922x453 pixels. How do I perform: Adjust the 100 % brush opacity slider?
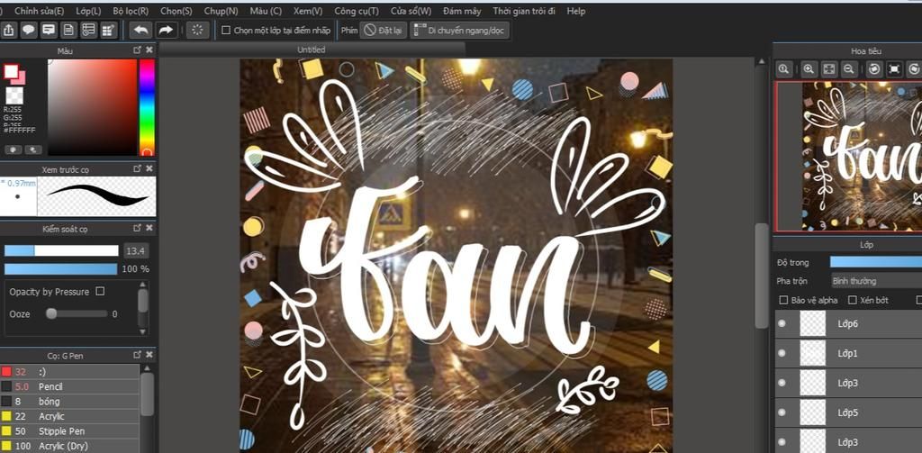click(61, 269)
